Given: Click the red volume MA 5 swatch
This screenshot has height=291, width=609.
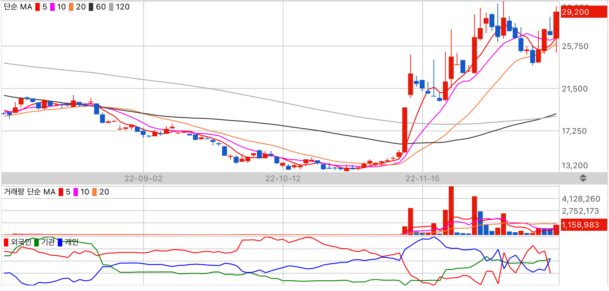Looking at the screenshot, I should (x=61, y=192).
